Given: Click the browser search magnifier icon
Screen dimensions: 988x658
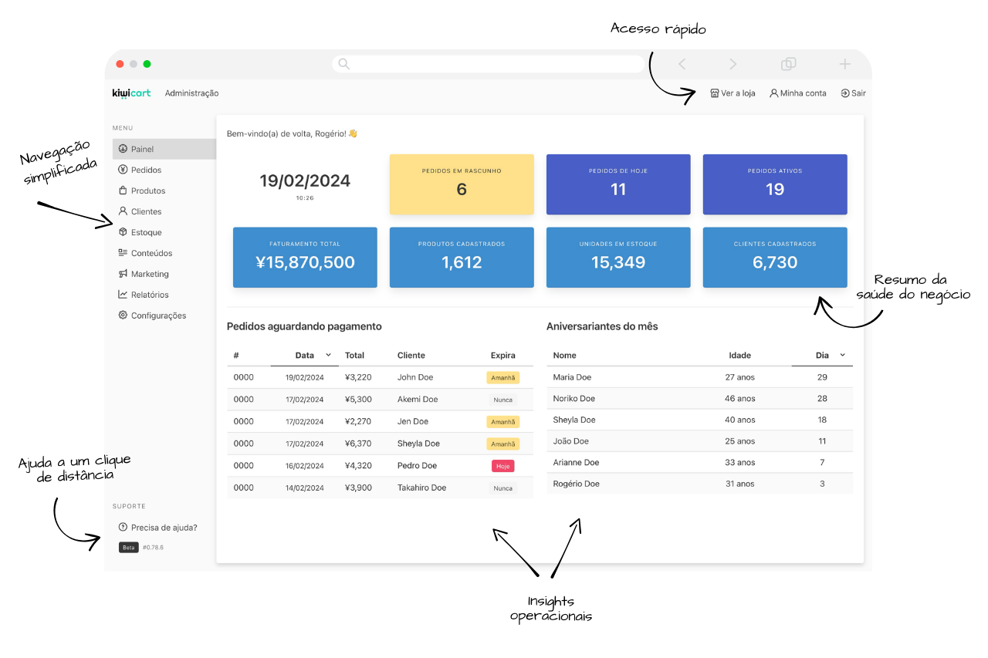Looking at the screenshot, I should tap(344, 64).
